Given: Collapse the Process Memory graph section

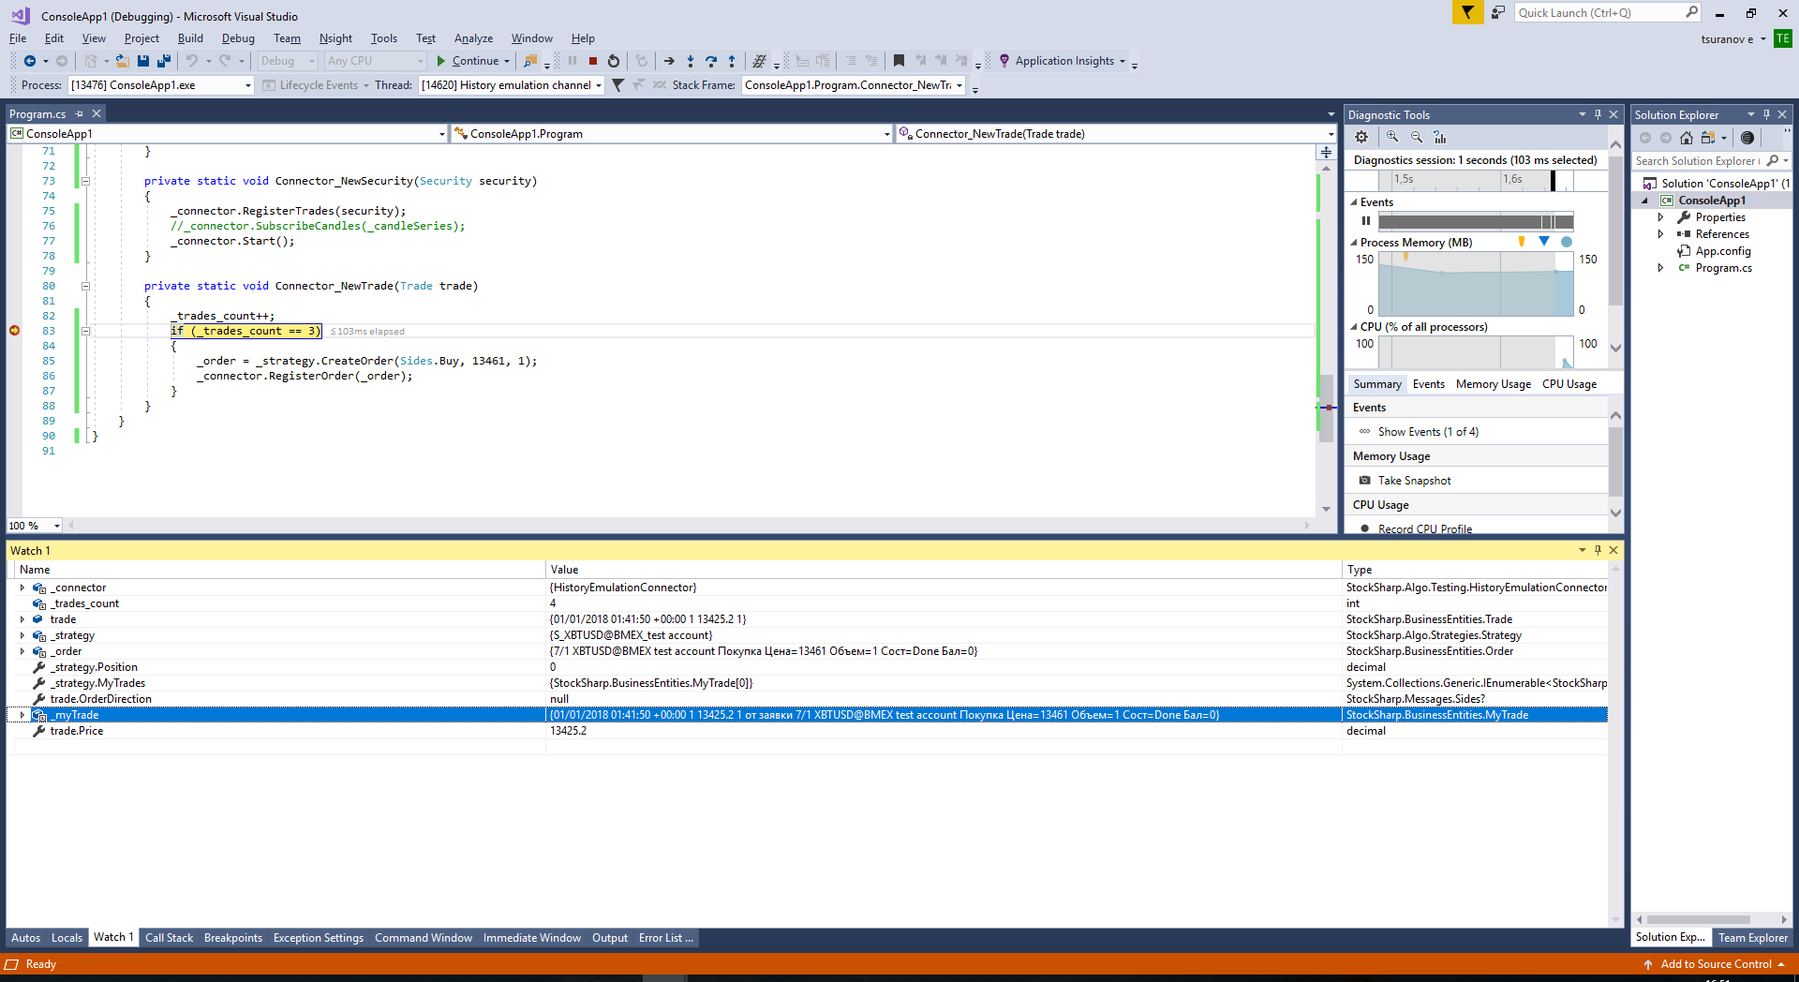Looking at the screenshot, I should (1354, 243).
